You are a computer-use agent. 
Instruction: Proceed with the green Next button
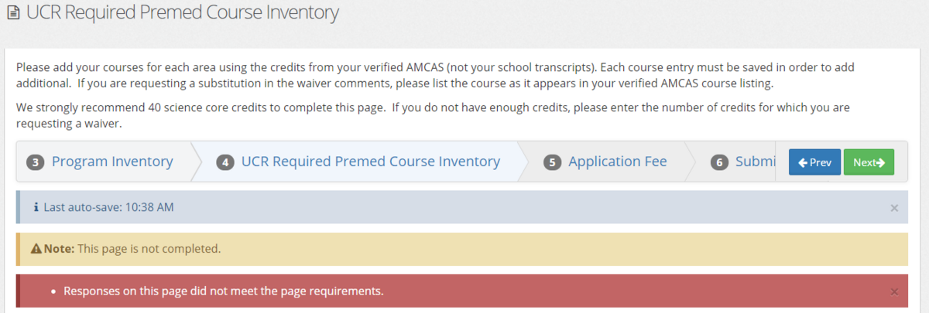868,162
